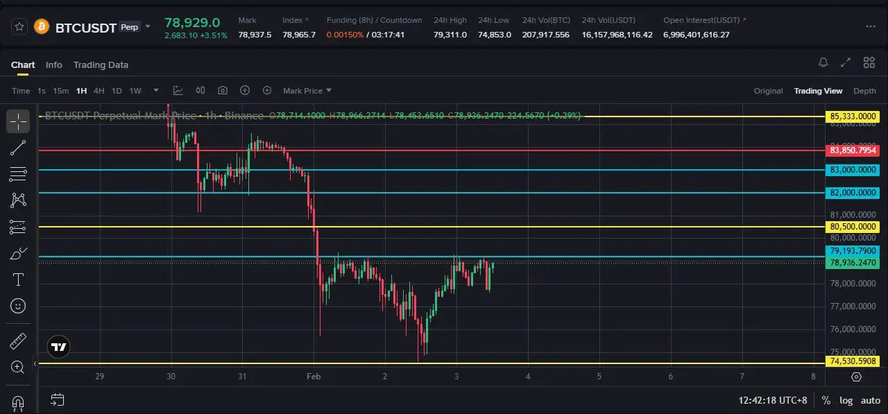
Task: Switch to Trading View chart
Action: click(x=818, y=91)
